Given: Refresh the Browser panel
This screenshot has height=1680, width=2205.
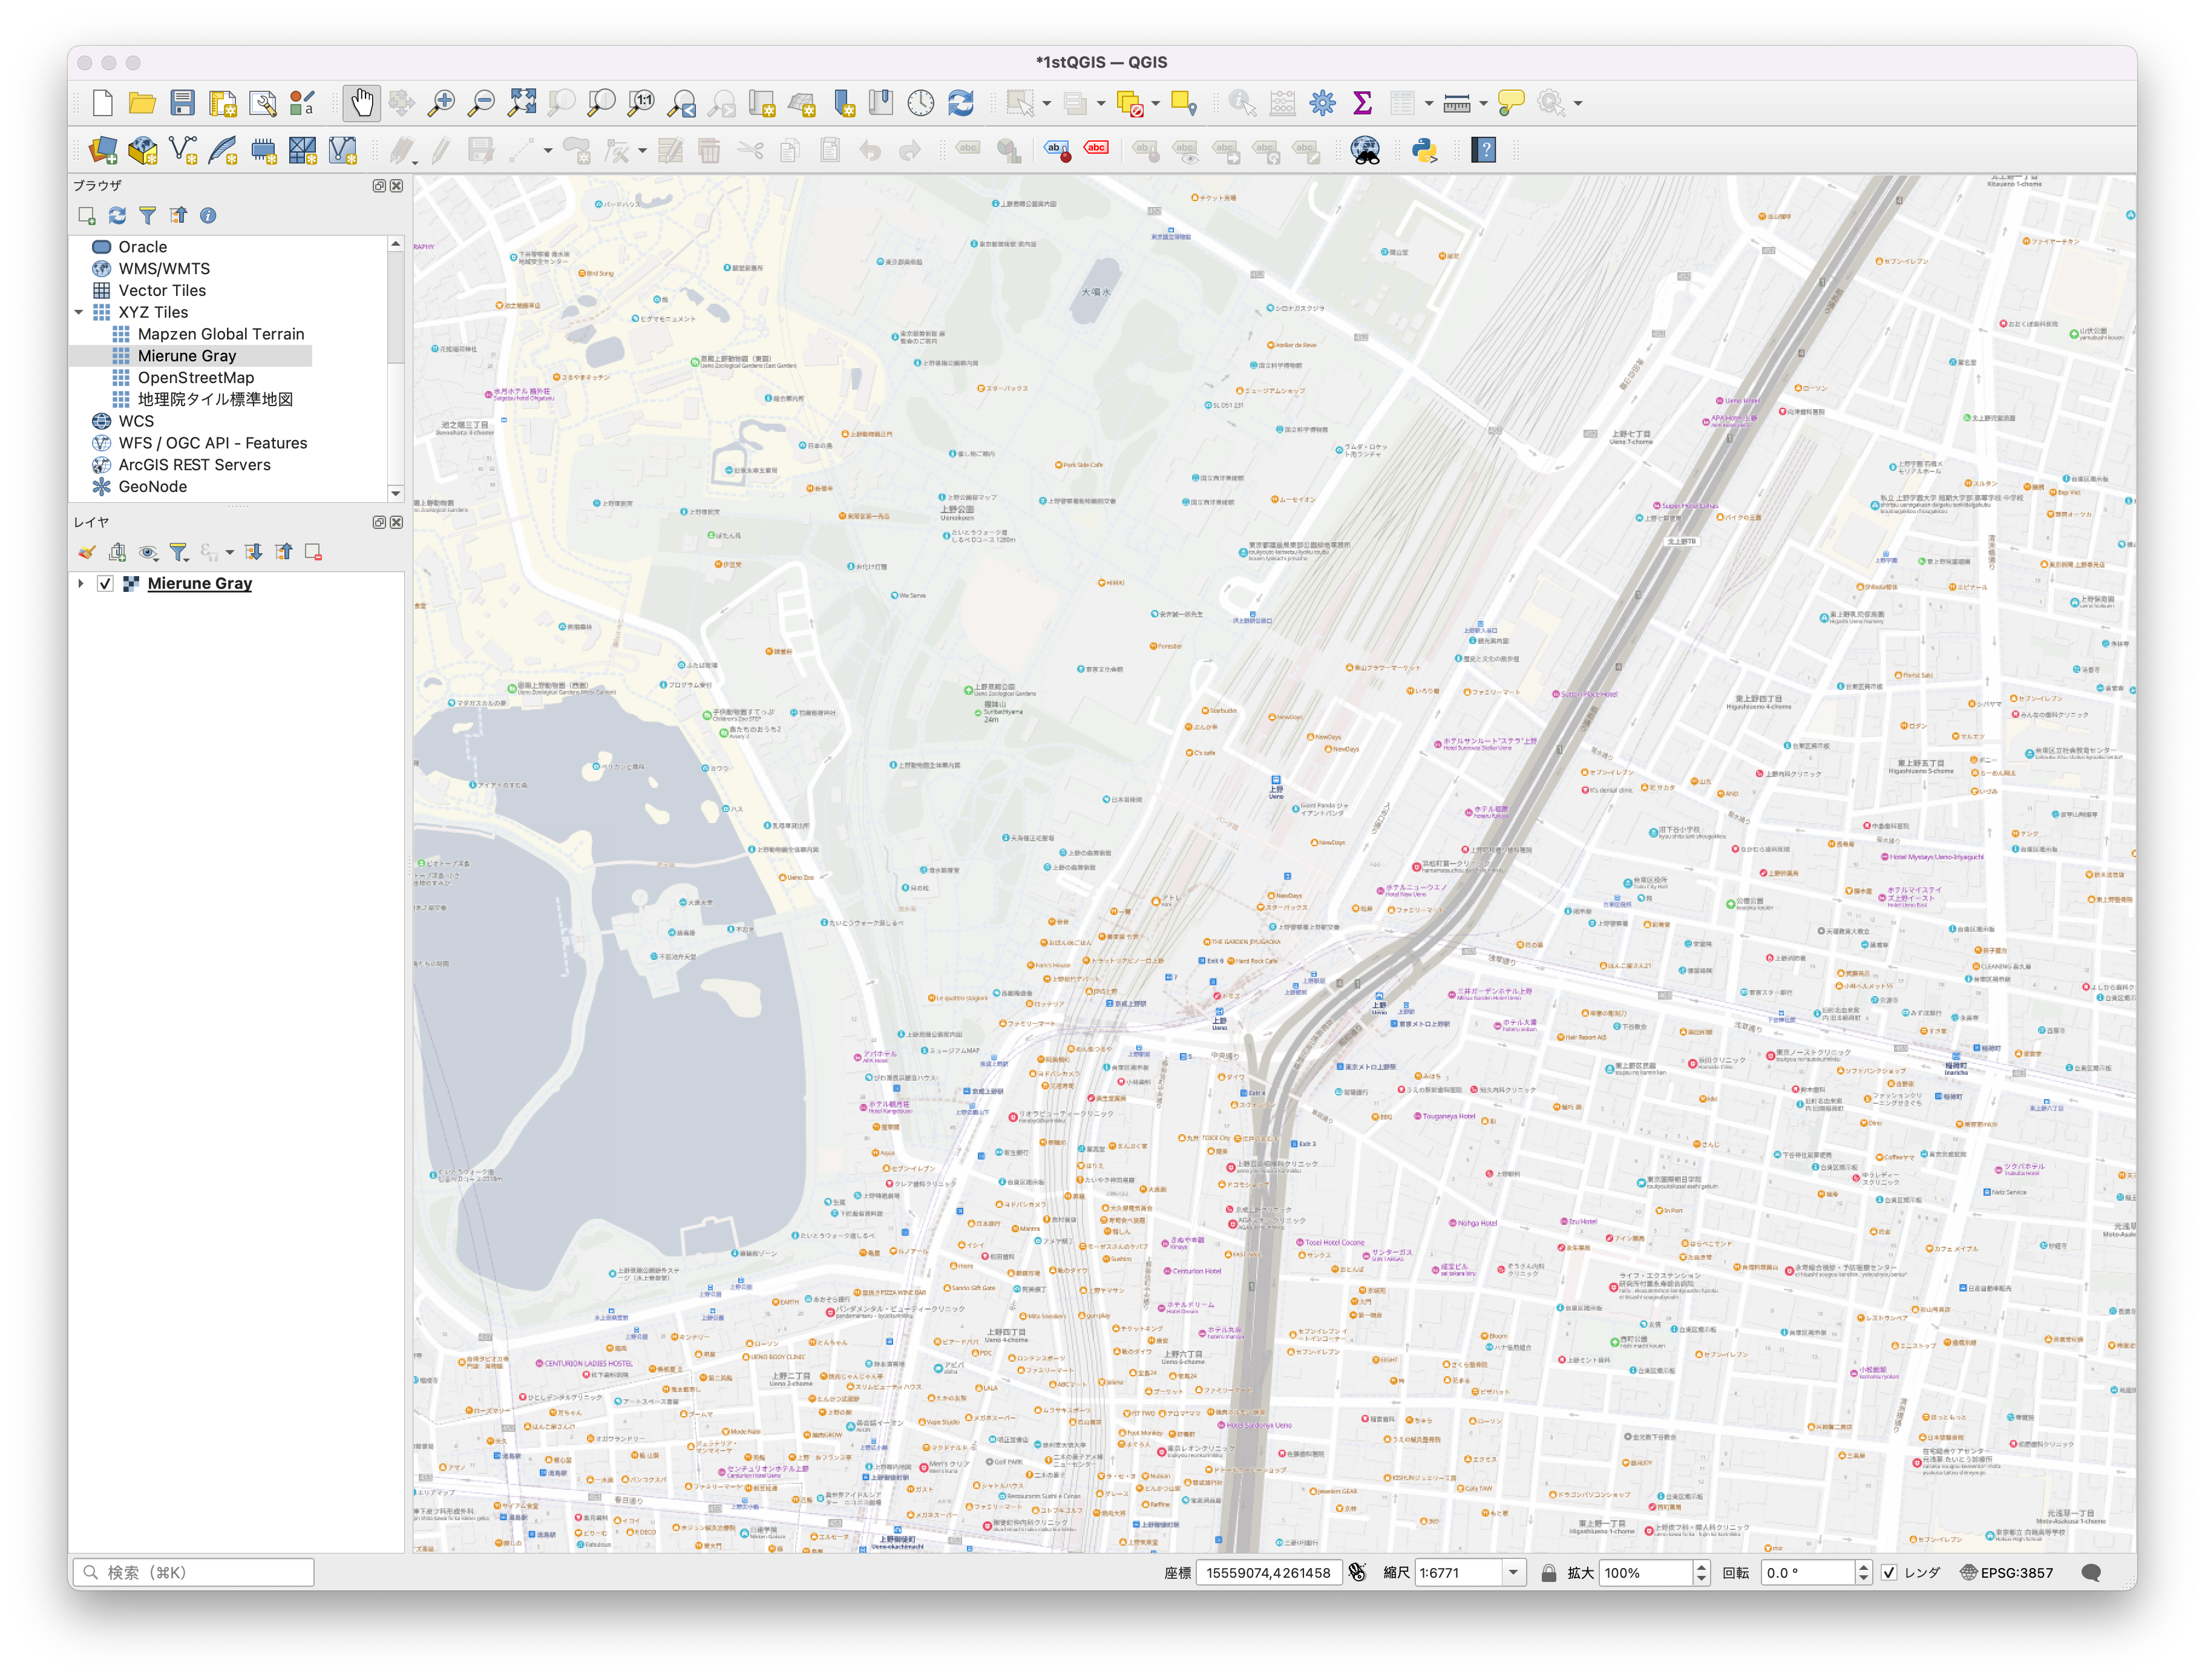Looking at the screenshot, I should click(x=117, y=215).
